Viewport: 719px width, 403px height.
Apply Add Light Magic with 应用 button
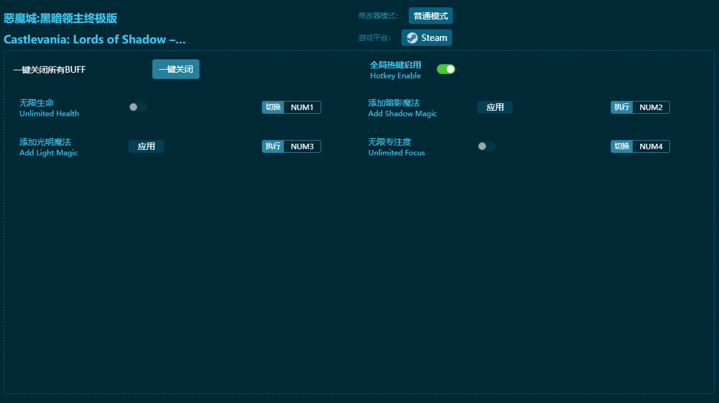[146, 147]
